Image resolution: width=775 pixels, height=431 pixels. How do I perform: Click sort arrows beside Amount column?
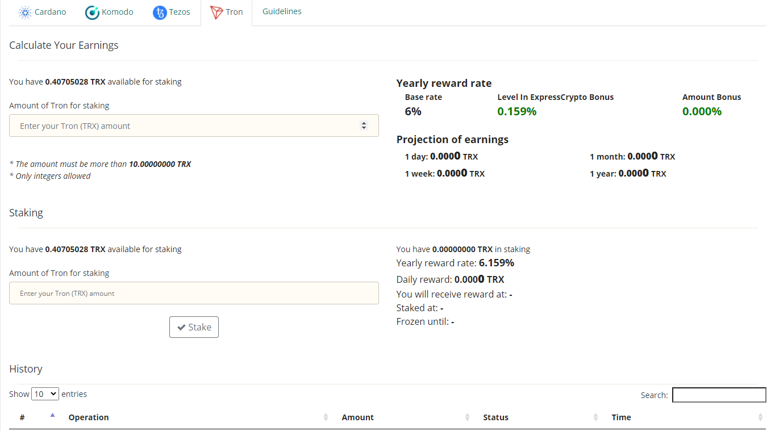467,417
